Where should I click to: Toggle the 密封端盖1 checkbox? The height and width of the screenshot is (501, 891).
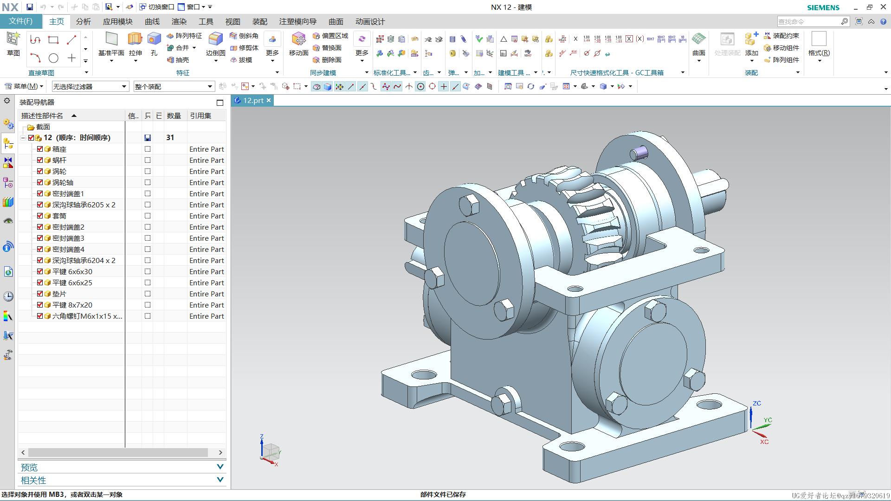click(x=40, y=193)
